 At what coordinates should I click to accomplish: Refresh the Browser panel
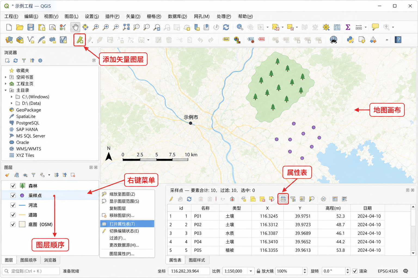[x=16, y=61]
